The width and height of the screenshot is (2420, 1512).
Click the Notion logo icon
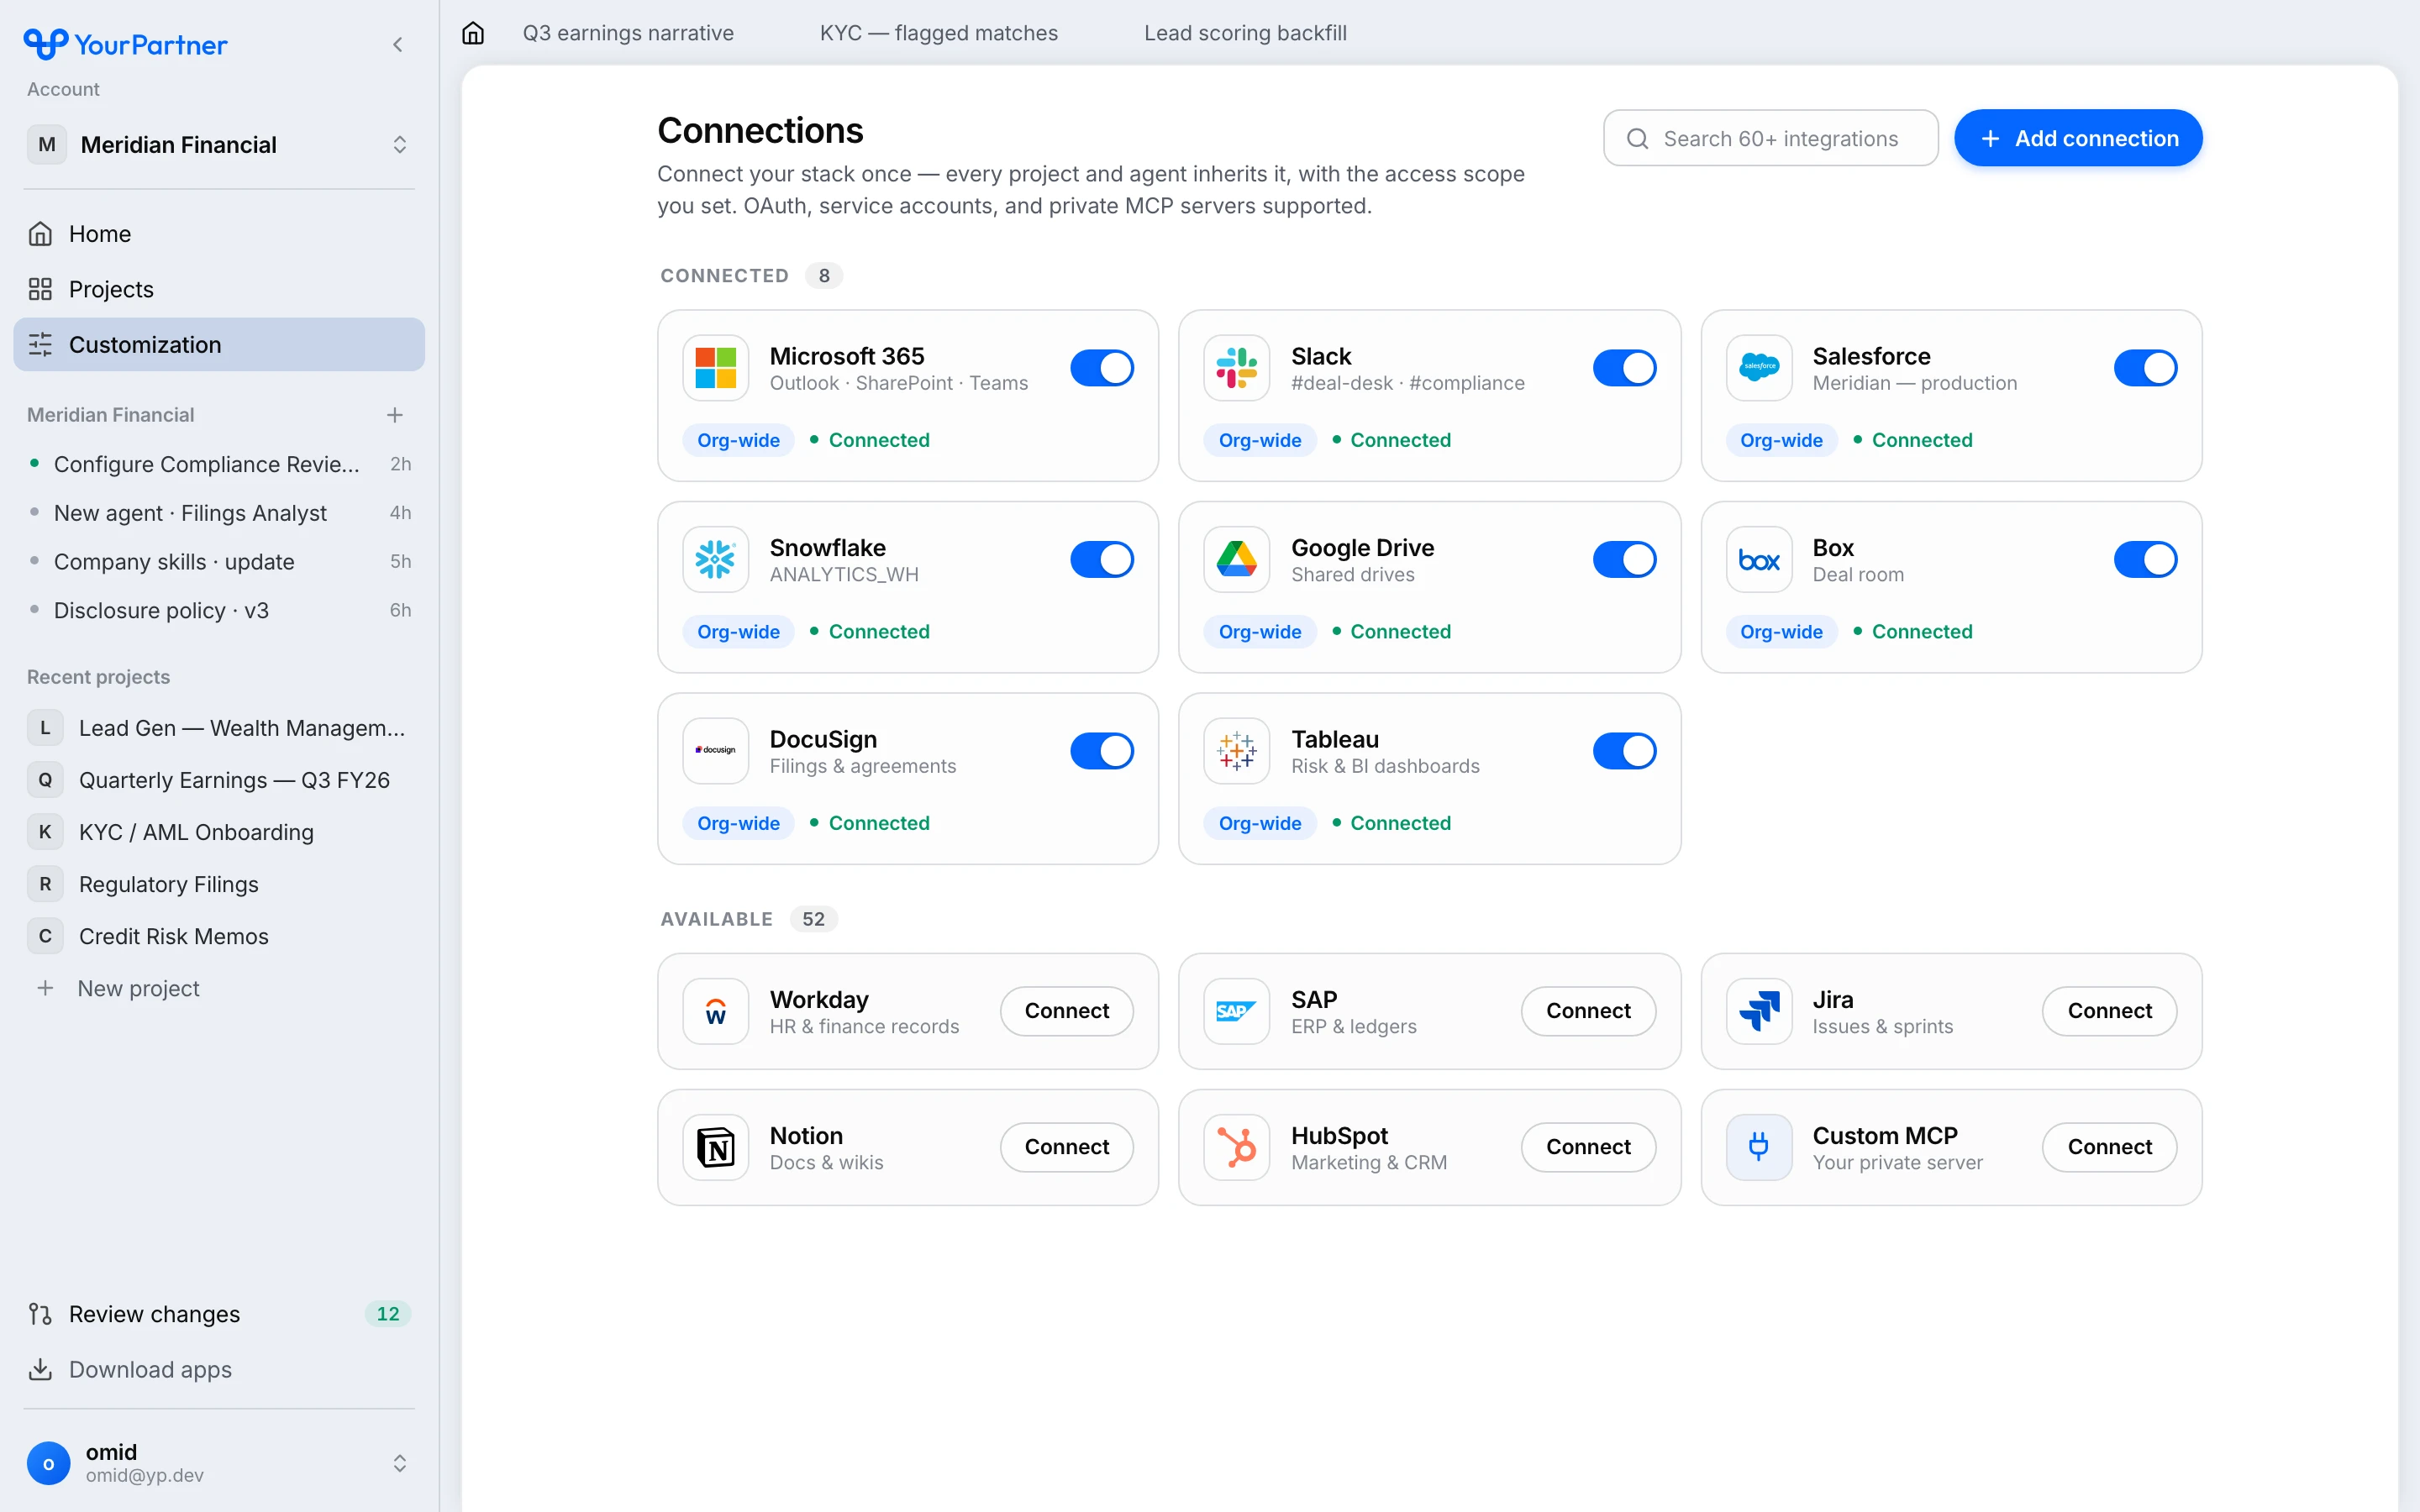[x=715, y=1147]
